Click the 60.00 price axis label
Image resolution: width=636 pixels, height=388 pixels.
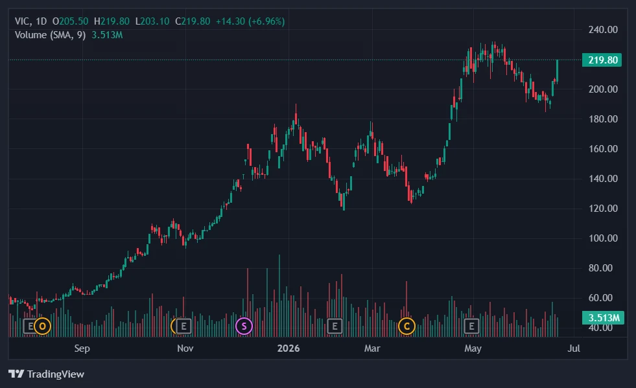[600, 298]
